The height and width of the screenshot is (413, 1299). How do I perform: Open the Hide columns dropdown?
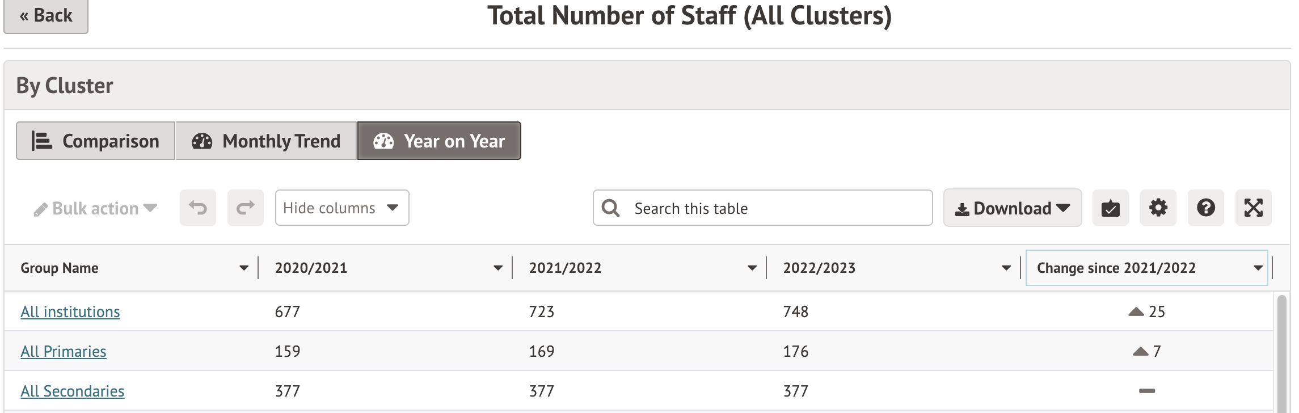(342, 208)
